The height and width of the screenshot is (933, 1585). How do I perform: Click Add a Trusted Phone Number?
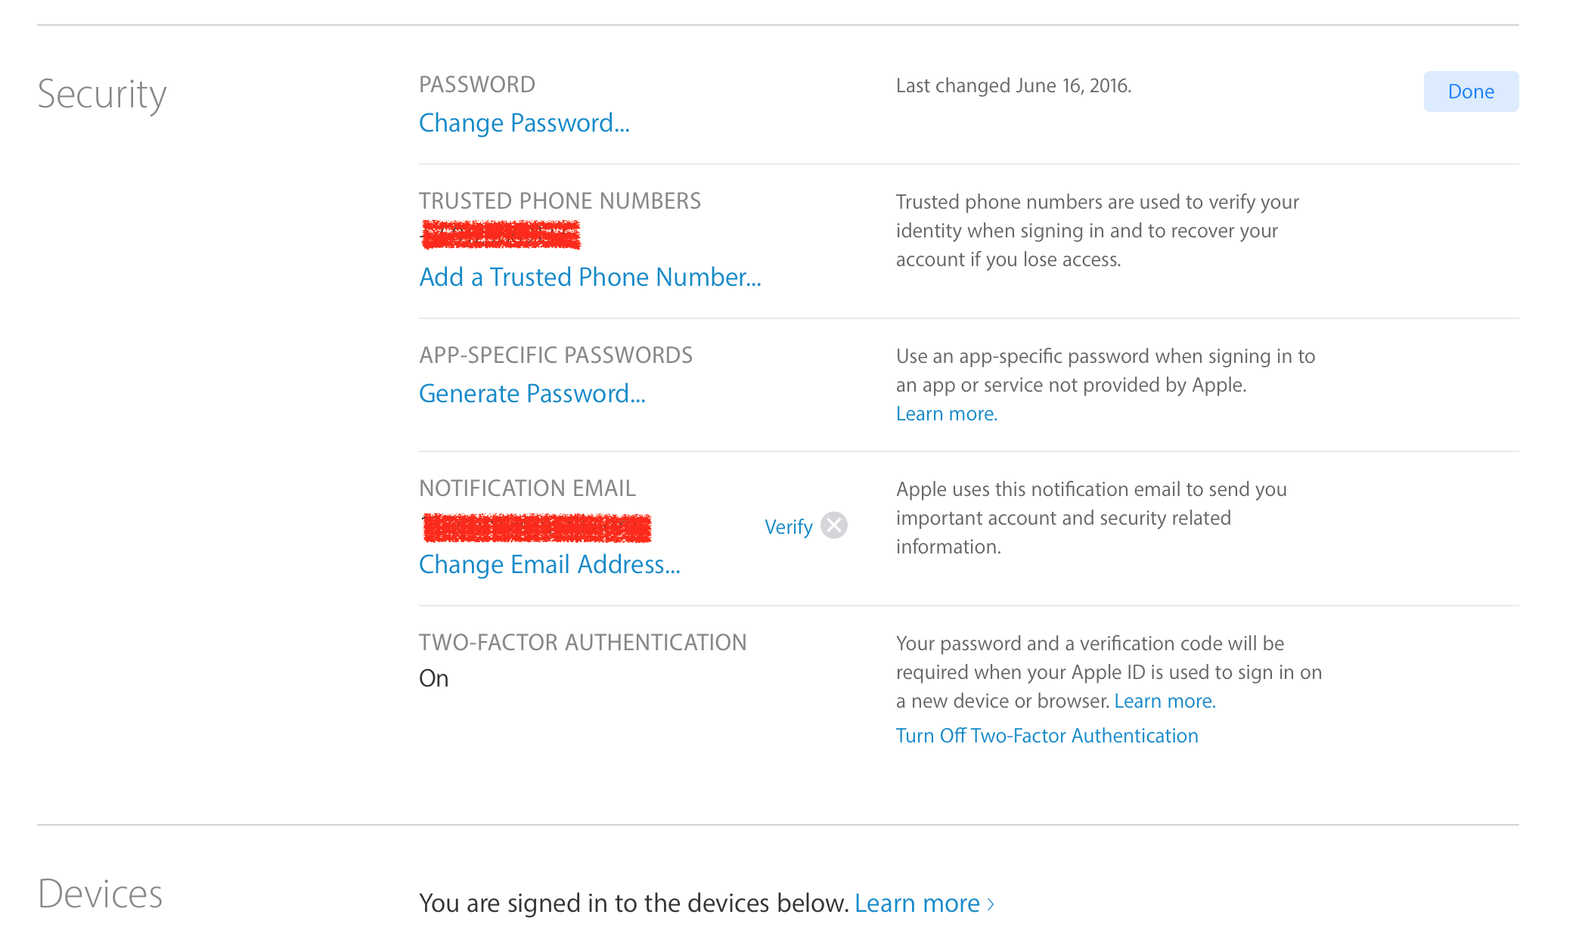coord(590,277)
